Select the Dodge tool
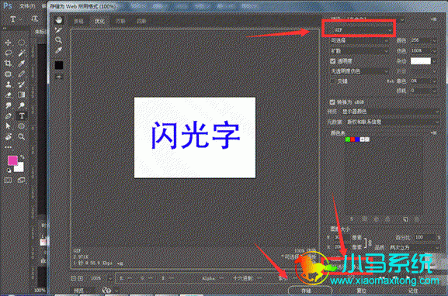The image size is (448, 296). [x=22, y=105]
